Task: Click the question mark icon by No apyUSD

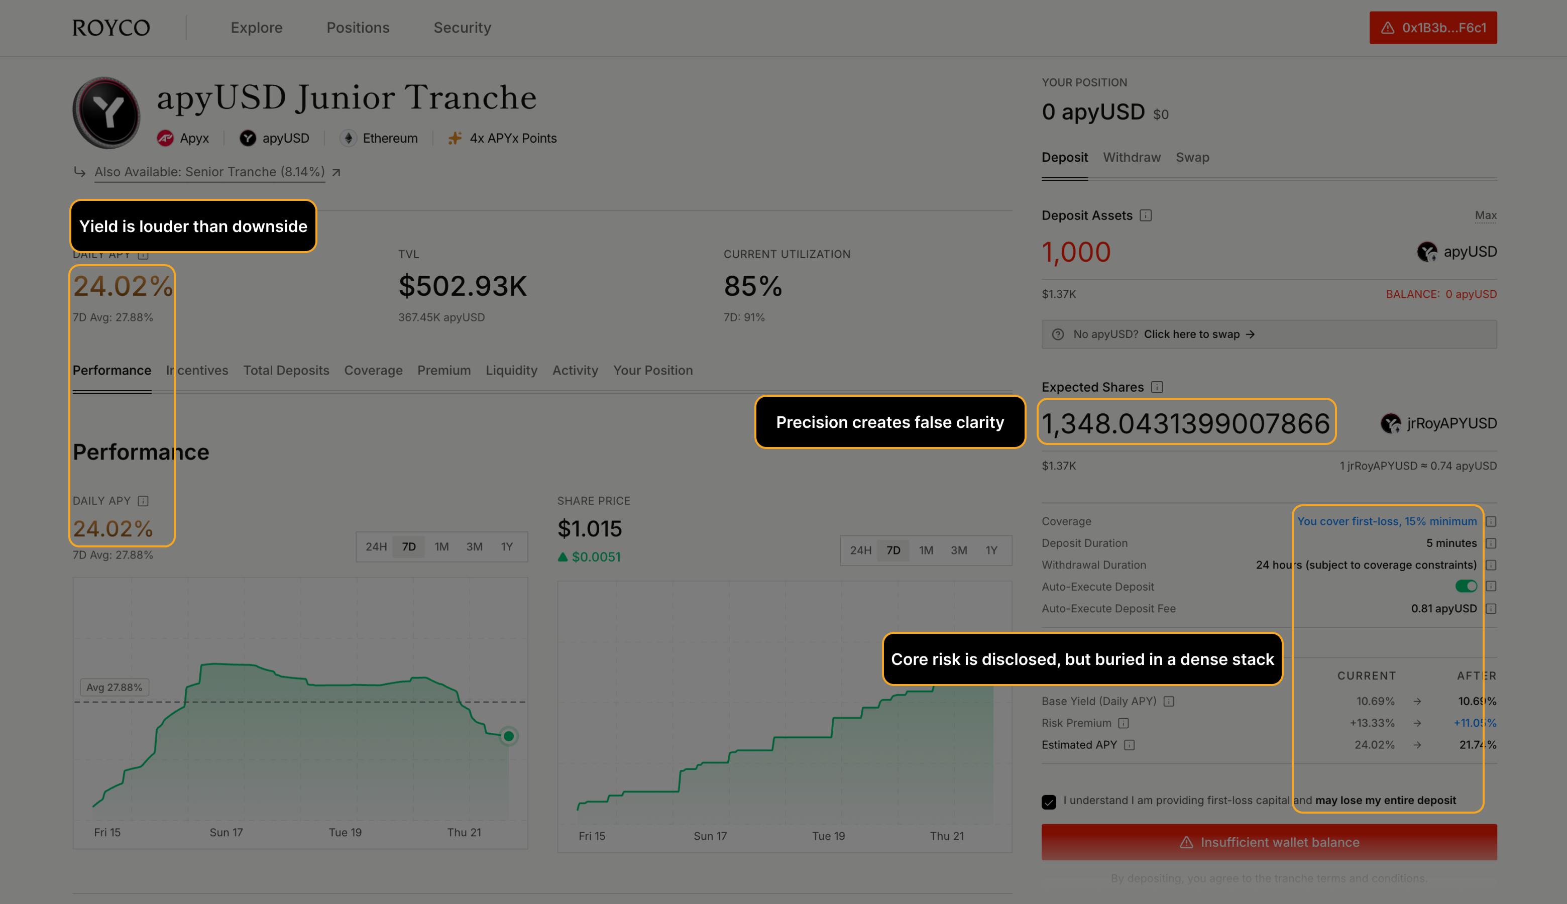Action: 1058,334
